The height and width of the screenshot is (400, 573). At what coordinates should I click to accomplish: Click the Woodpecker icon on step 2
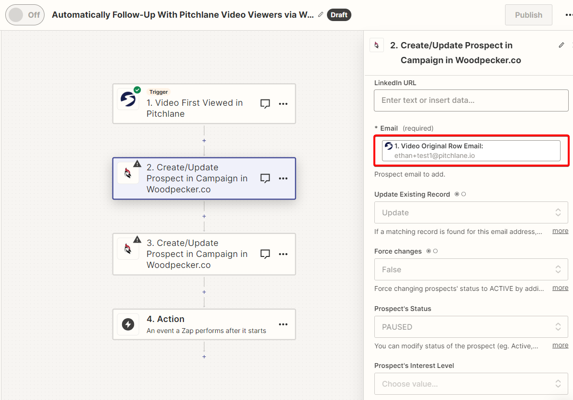coord(128,173)
